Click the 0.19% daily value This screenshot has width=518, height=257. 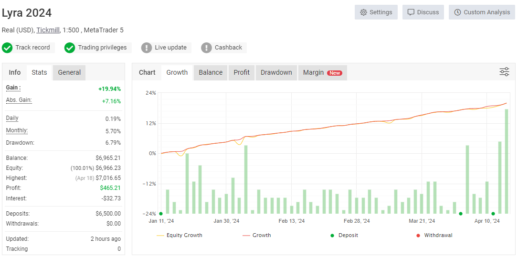point(113,119)
